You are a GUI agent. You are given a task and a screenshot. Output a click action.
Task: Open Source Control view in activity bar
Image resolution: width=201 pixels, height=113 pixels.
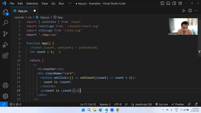pyautogui.click(x=5, y=34)
